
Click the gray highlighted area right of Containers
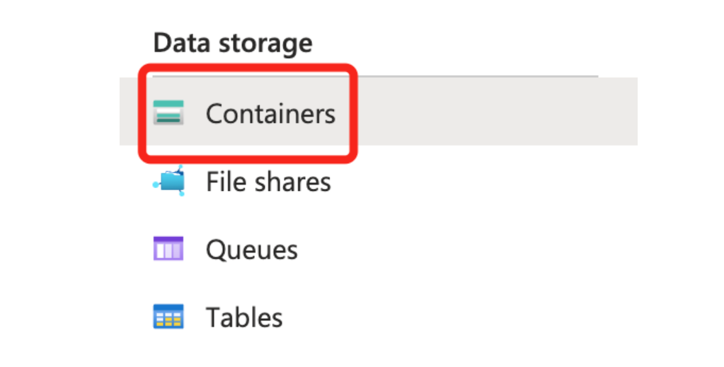[495, 112]
